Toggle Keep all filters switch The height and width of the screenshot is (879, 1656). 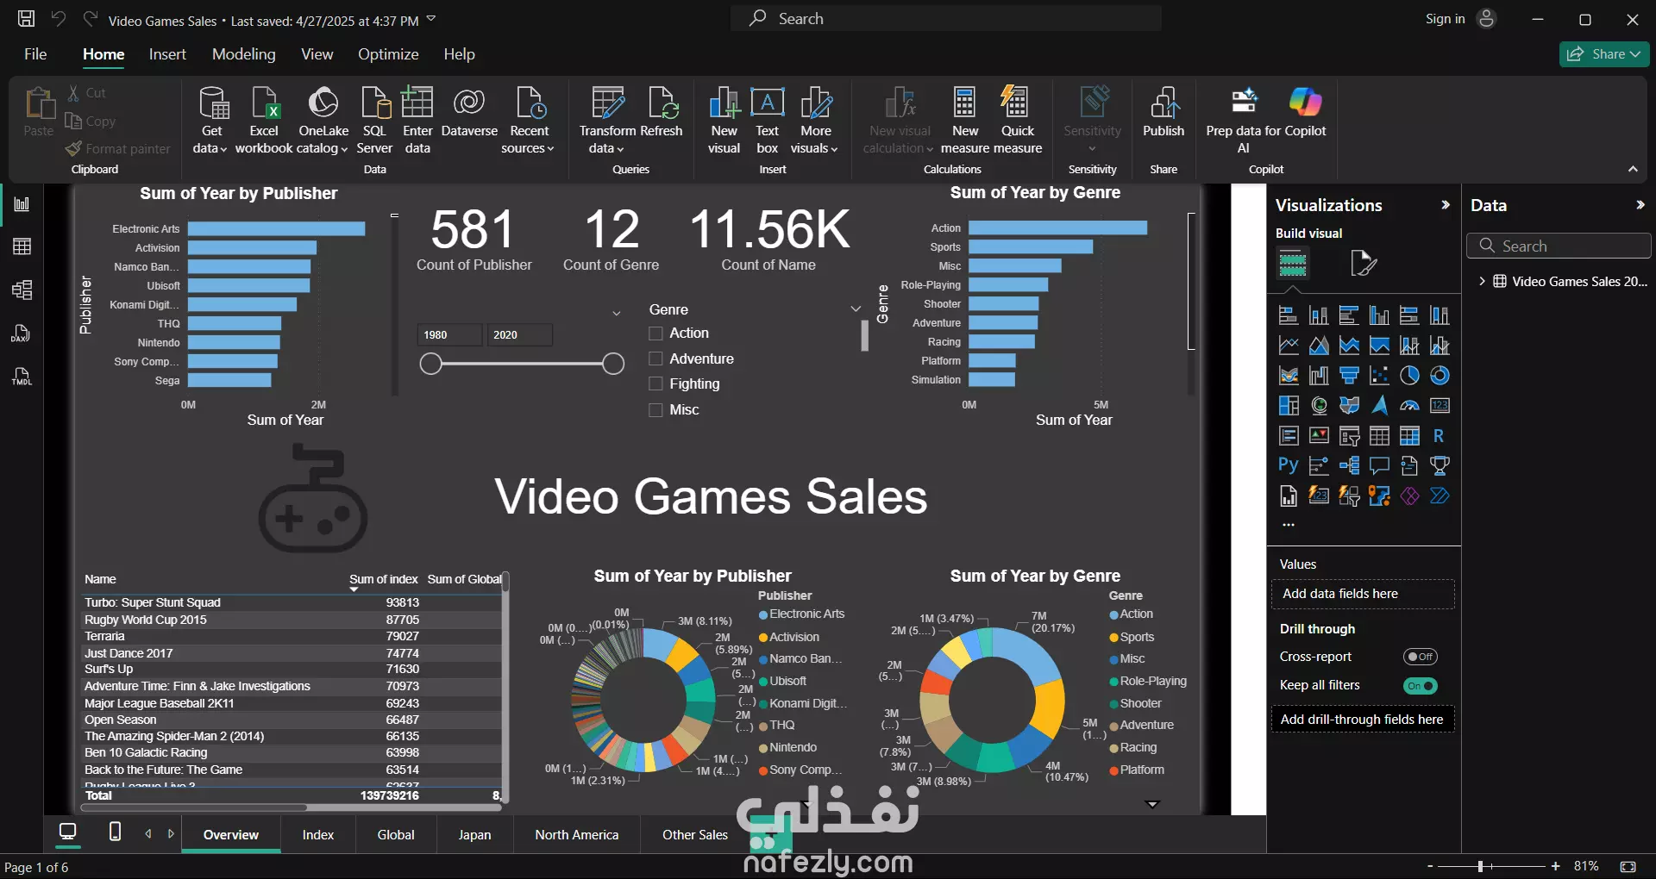[1420, 686]
